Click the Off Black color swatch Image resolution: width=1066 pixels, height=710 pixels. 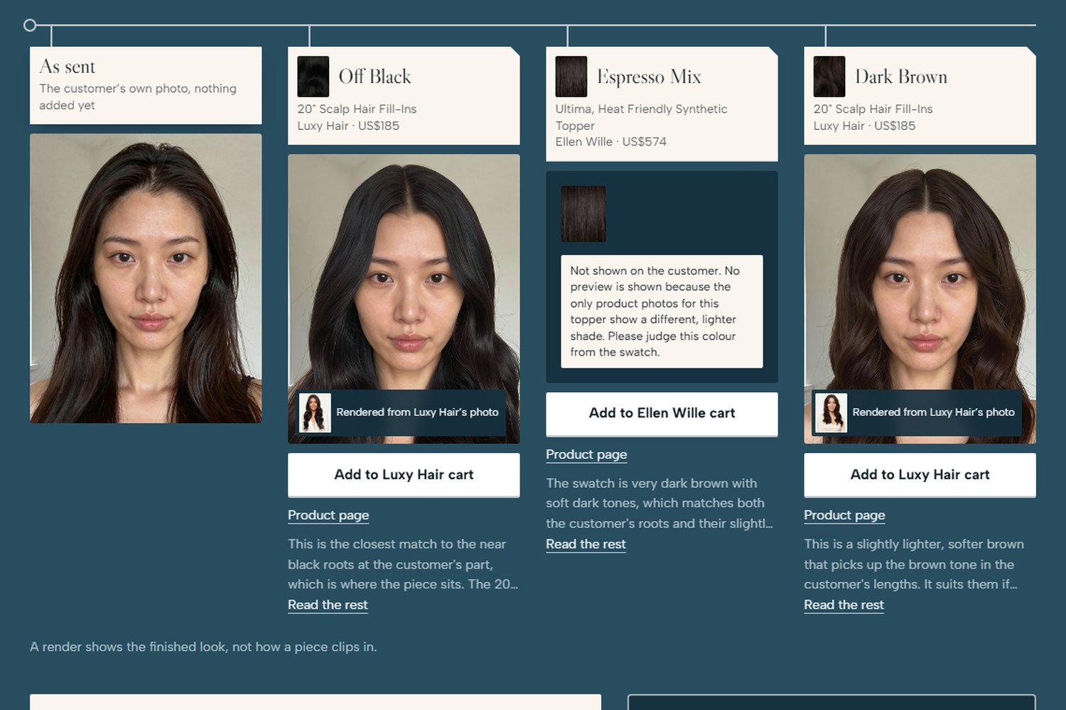[313, 77]
